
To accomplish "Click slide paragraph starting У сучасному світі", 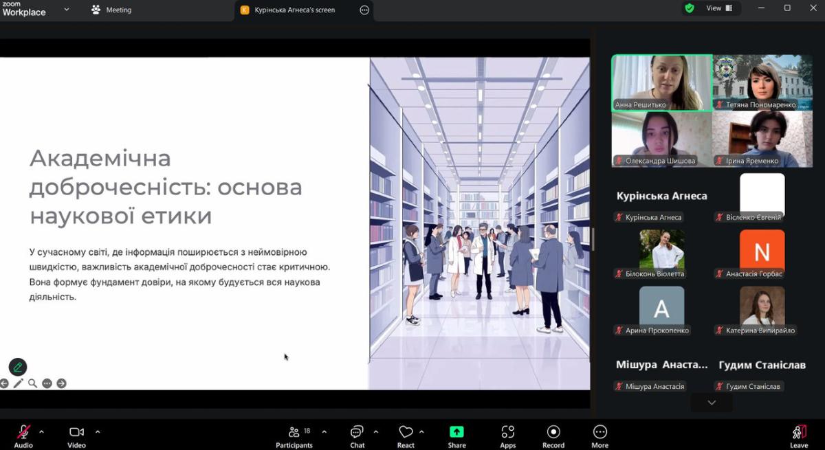I will (x=179, y=274).
